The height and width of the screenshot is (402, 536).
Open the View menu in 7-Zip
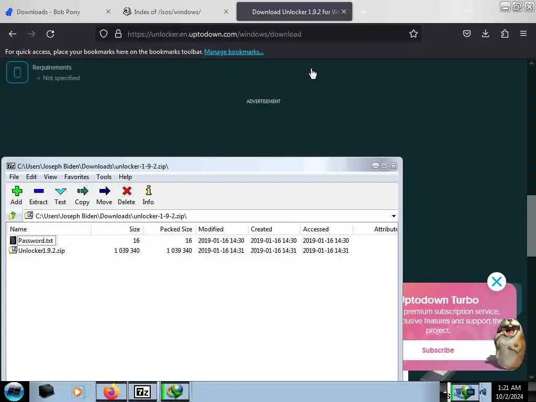[x=50, y=177]
